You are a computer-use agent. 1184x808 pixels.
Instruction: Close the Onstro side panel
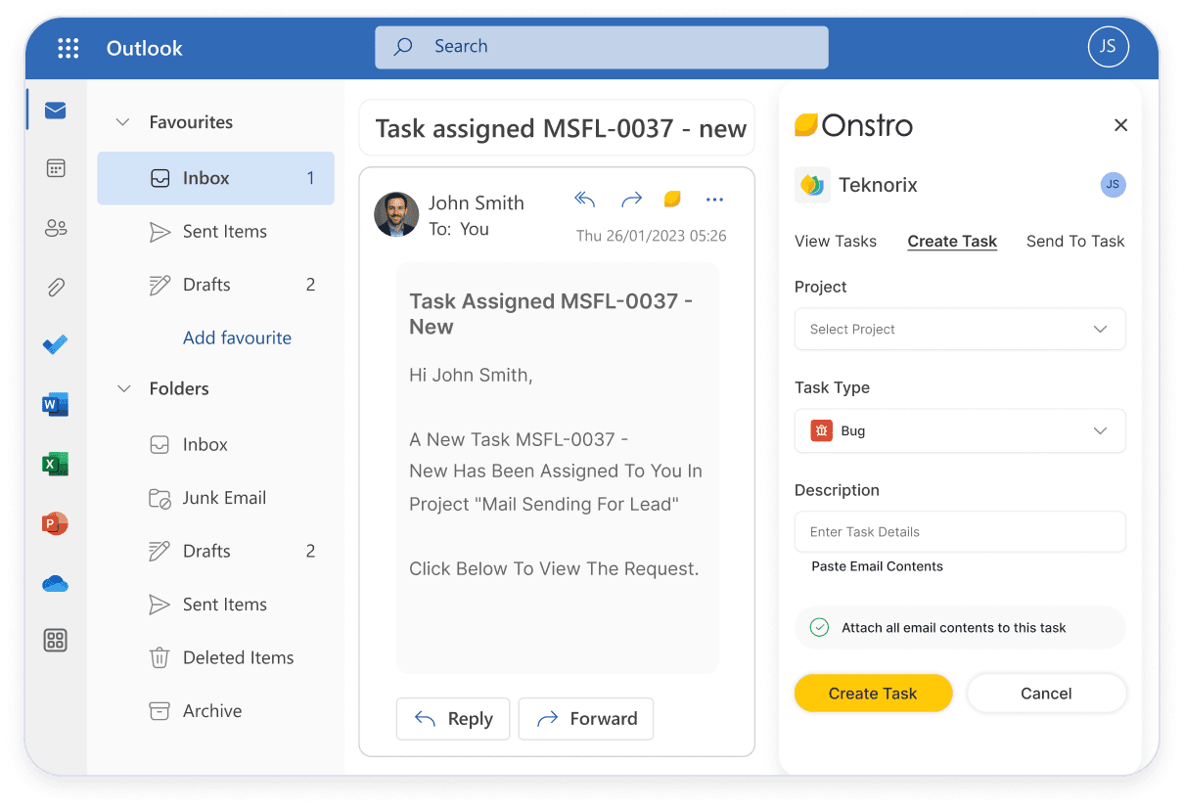tap(1121, 125)
